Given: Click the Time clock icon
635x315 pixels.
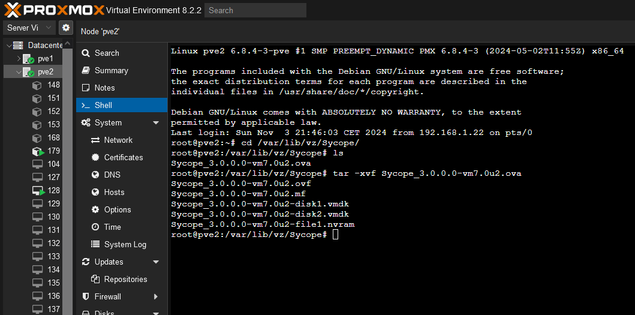Looking at the screenshot, I should pos(95,227).
